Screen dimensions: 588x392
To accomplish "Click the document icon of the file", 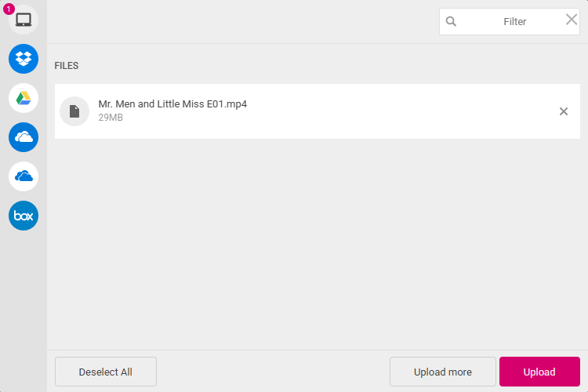I will coord(74,111).
